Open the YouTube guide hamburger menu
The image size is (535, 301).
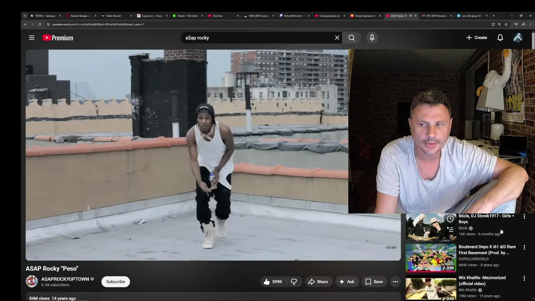(32, 38)
